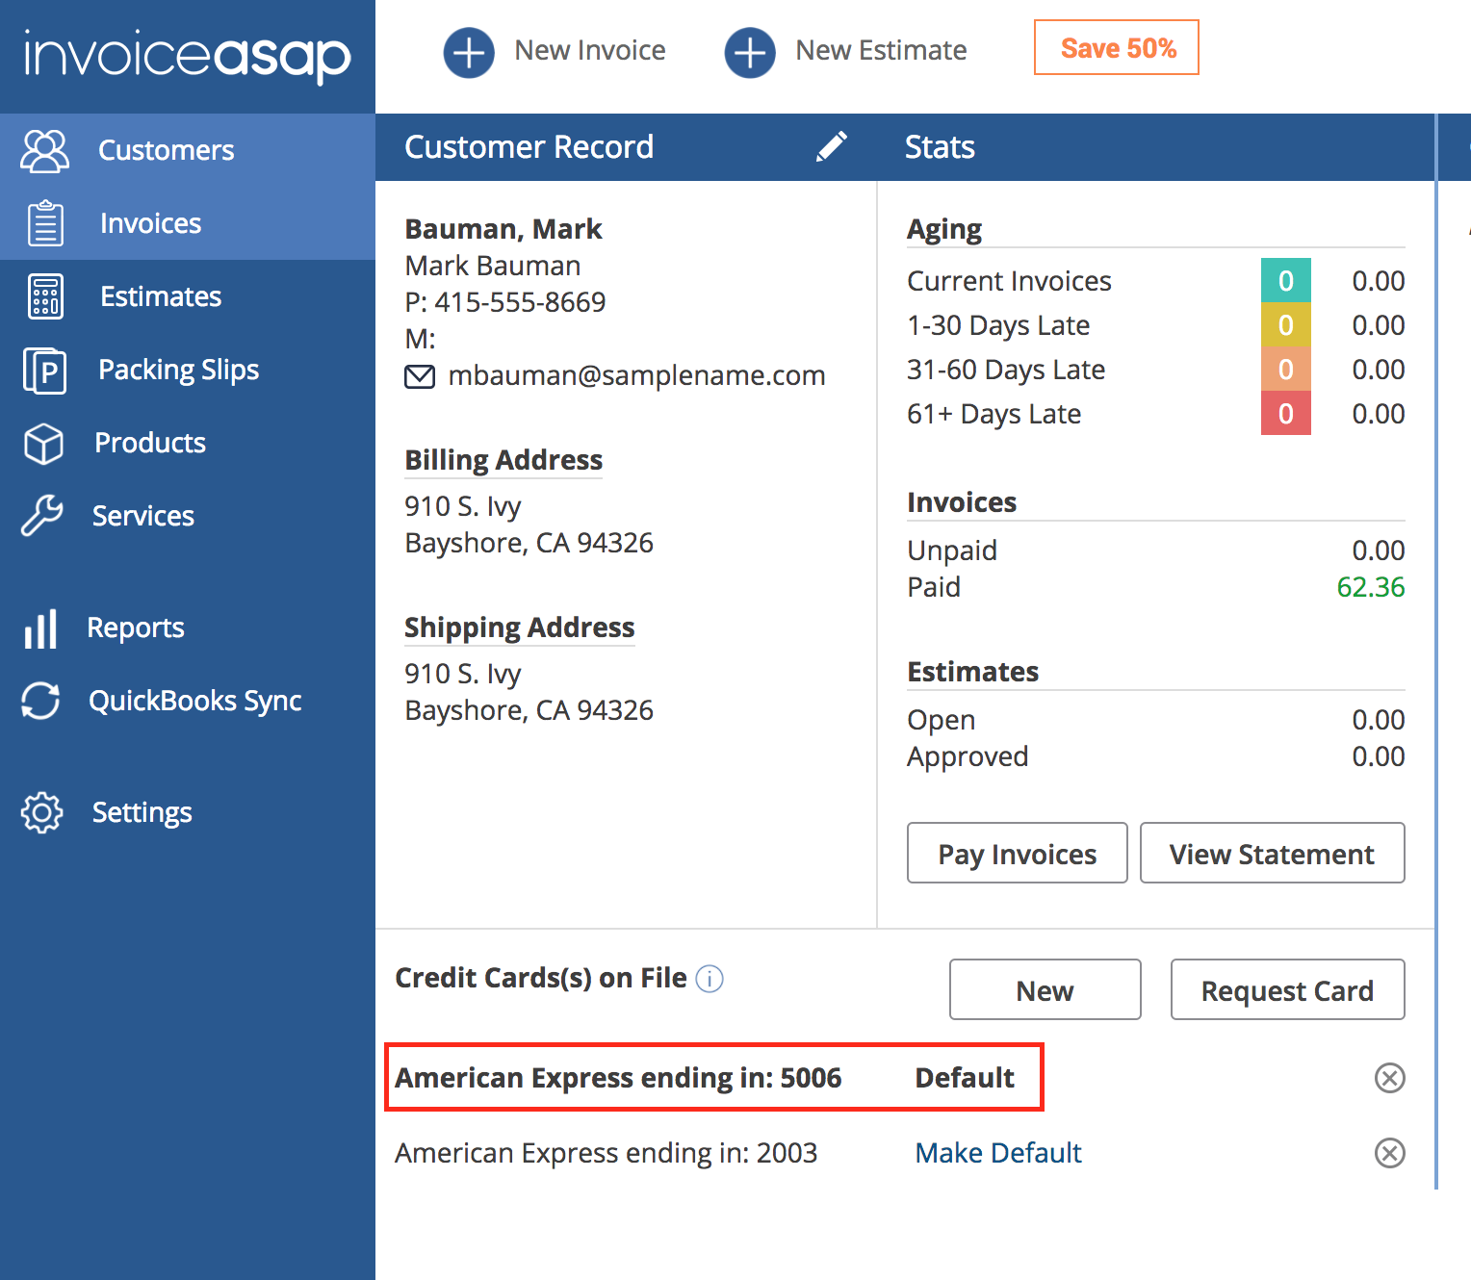Click the Request Card button
The width and height of the screenshot is (1471, 1280).
click(x=1287, y=990)
